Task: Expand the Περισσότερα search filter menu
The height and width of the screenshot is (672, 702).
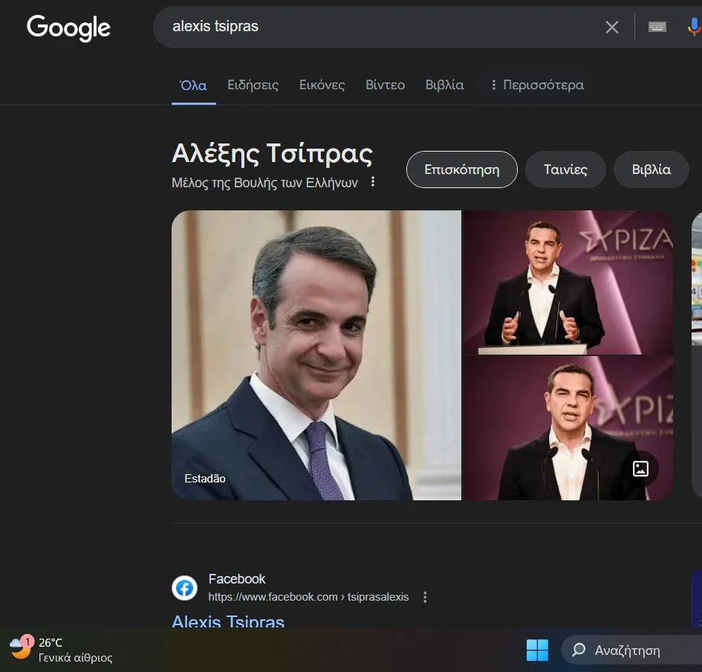Action: tap(537, 85)
